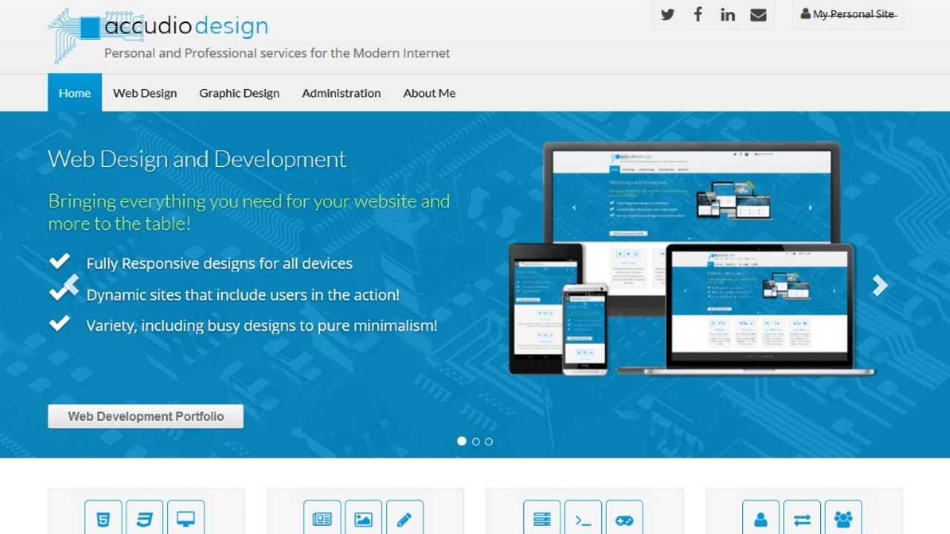Select the single user profile icon
This screenshot has height=534, width=950.
(x=761, y=518)
